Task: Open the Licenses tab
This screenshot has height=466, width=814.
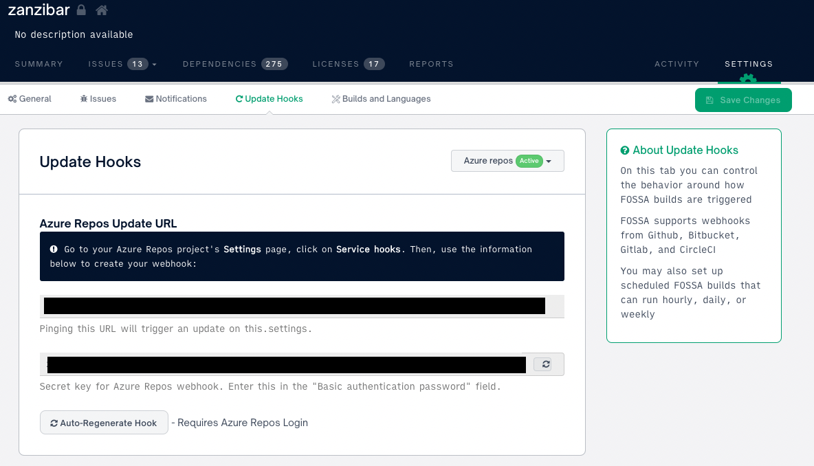Action: [x=349, y=64]
